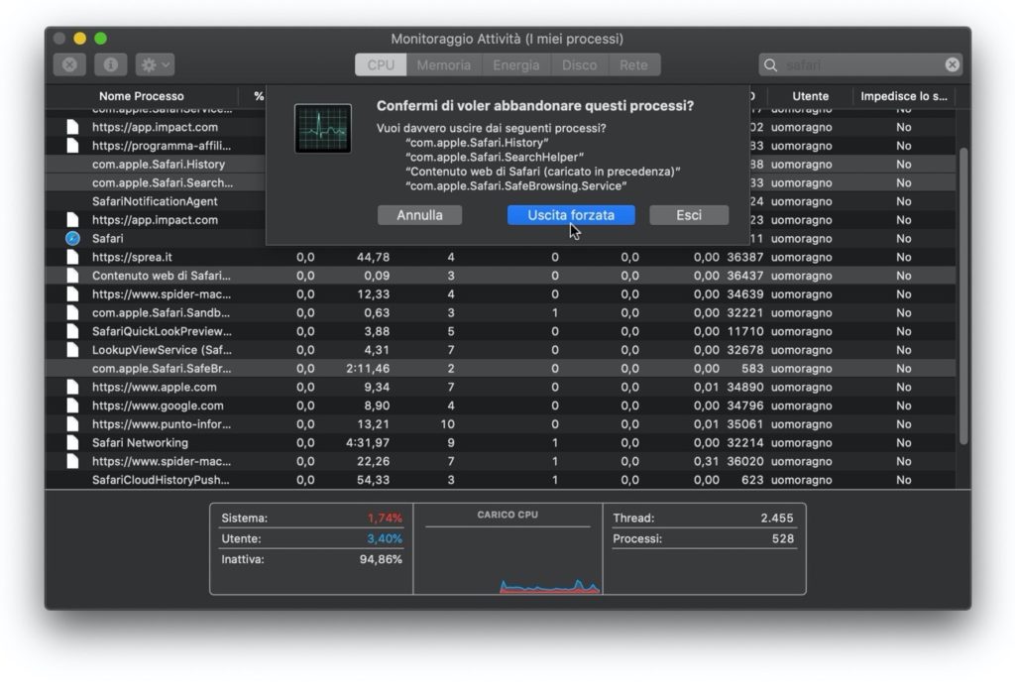Screen dimensions: 1015x696
Task: Click the Sistema 1,74% value
Action: tap(385, 518)
